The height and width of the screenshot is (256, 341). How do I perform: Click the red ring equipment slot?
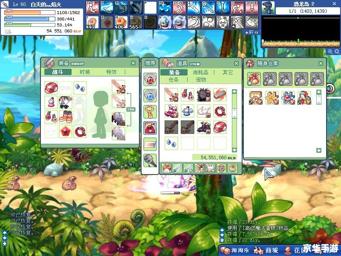80,131
